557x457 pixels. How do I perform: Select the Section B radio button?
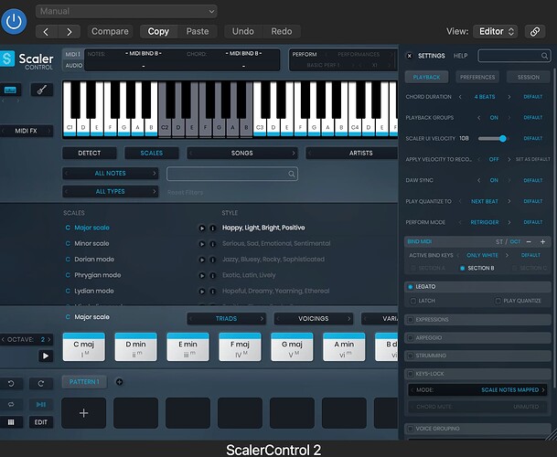click(x=462, y=268)
